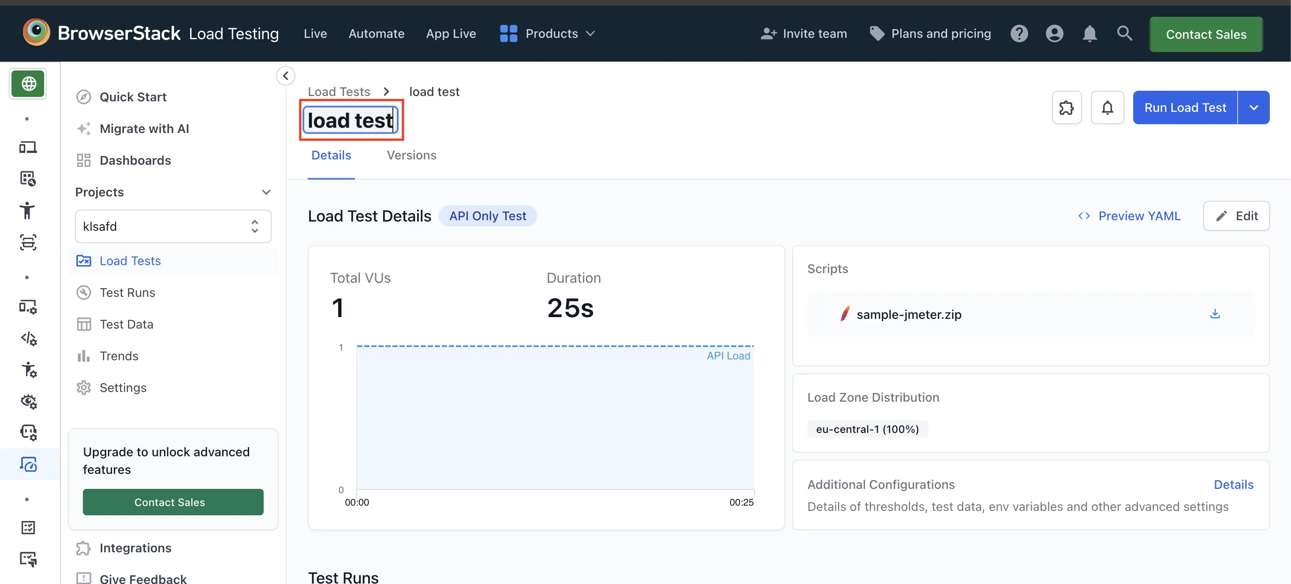Collapse the sidebar with the chevron button
This screenshot has width=1291, height=584.
[x=285, y=76]
